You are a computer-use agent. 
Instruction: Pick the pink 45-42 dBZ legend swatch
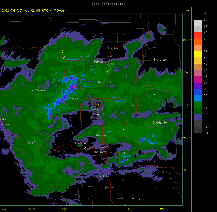click(198, 73)
